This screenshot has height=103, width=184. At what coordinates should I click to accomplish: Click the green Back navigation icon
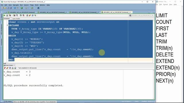click(22, 8)
